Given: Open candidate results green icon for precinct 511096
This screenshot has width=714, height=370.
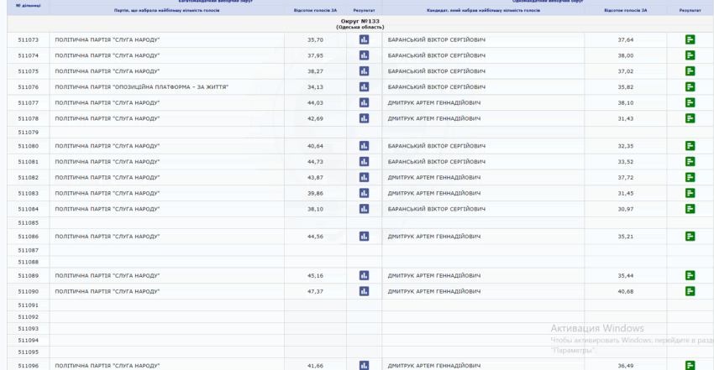Looking at the screenshot, I should (x=690, y=366).
